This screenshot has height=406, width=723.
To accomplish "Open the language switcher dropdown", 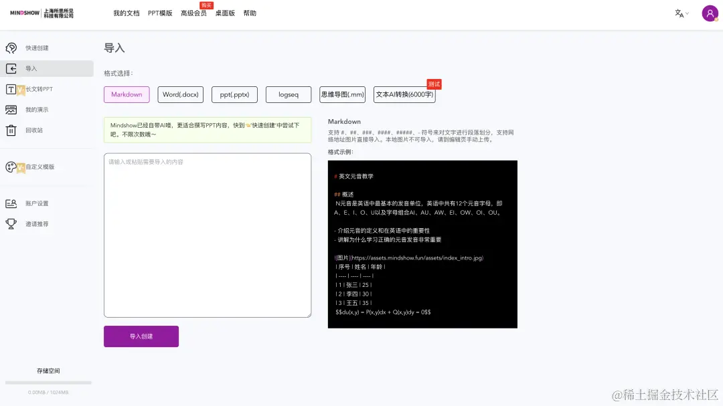I will click(x=680, y=13).
